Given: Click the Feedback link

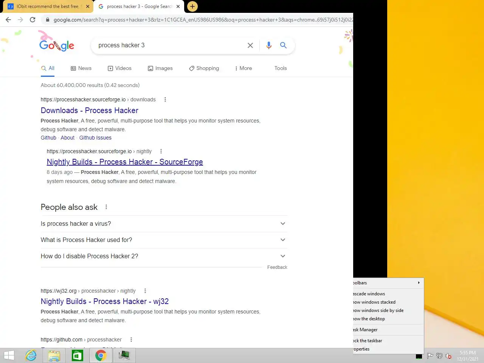Looking at the screenshot, I should (x=277, y=267).
